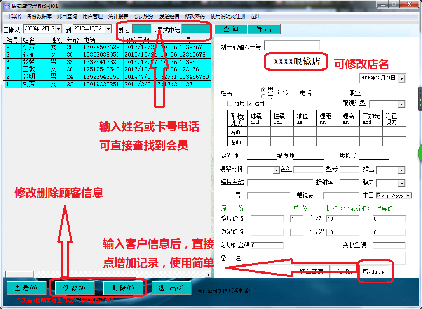This screenshot has width=422, height=309.
Task: Expand the 镜架材料 dropdown
Action: (x=276, y=170)
